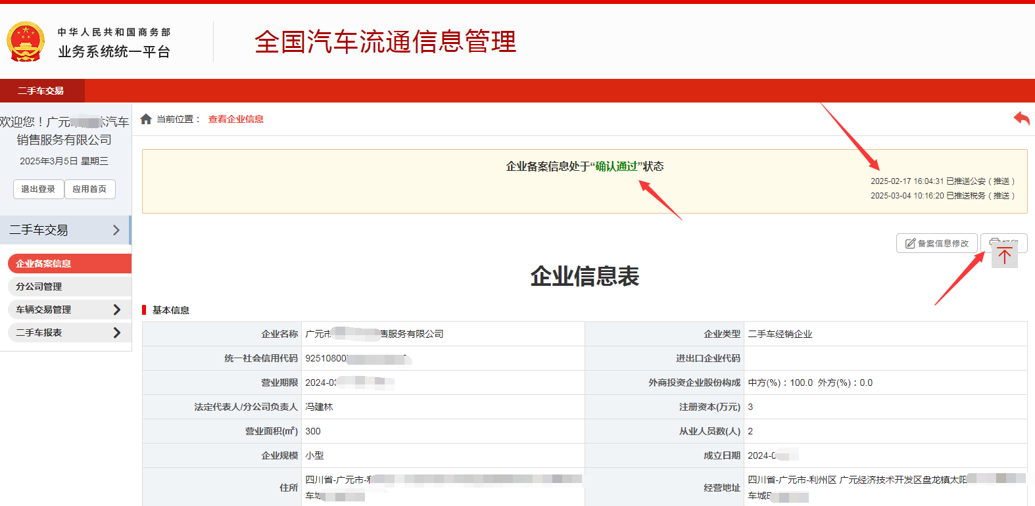Click the 应用首页 button
This screenshot has height=506, width=1035.
click(89, 189)
